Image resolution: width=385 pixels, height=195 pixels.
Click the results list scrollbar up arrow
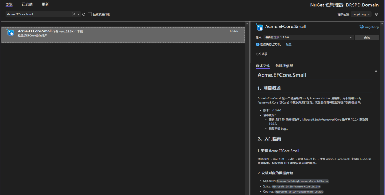point(247,24)
